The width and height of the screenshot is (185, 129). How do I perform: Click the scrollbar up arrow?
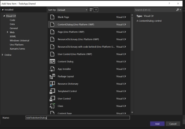pos(132,15)
